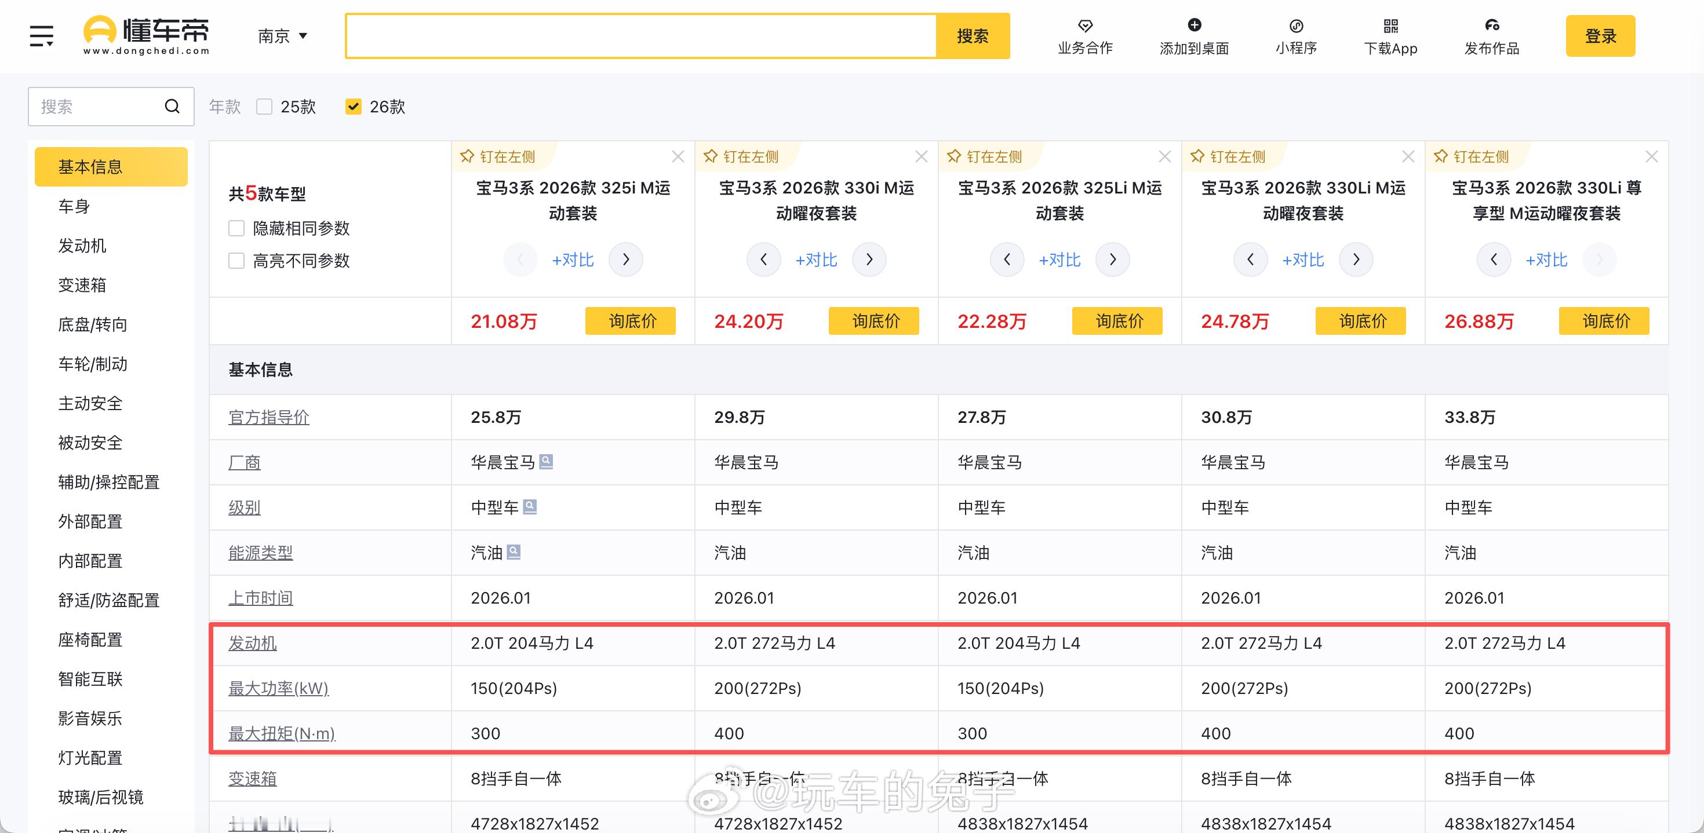This screenshot has width=1704, height=833.
Task: Click the 下载App icon
Action: click(1391, 27)
